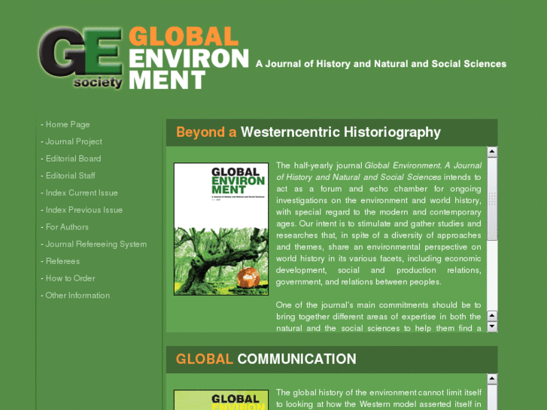Open Other Information page
547x410 pixels.
pyautogui.click(x=77, y=296)
